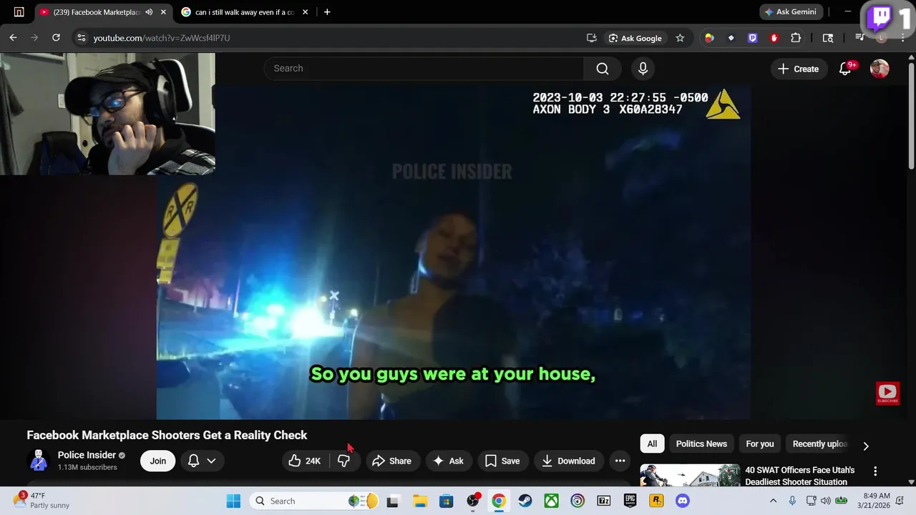Open Discord from taskbar
This screenshot has height=515, width=916.
point(683,501)
